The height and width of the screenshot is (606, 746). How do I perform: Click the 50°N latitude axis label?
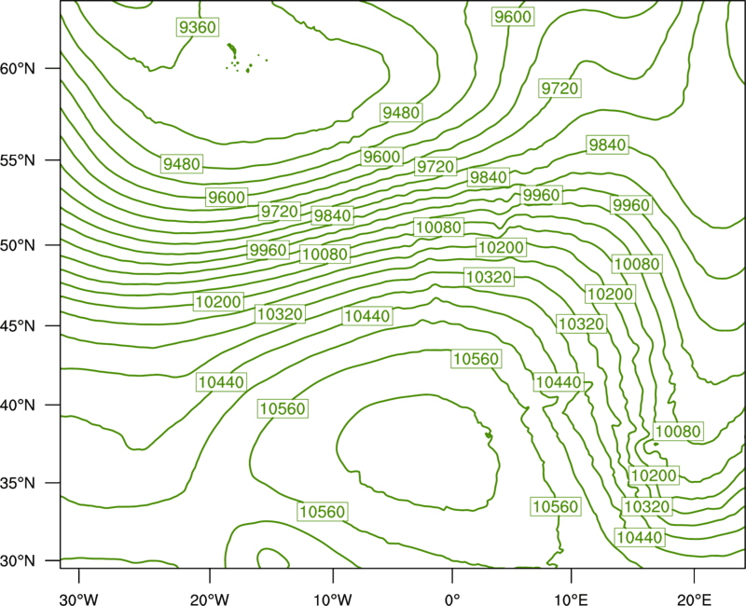coord(18,245)
